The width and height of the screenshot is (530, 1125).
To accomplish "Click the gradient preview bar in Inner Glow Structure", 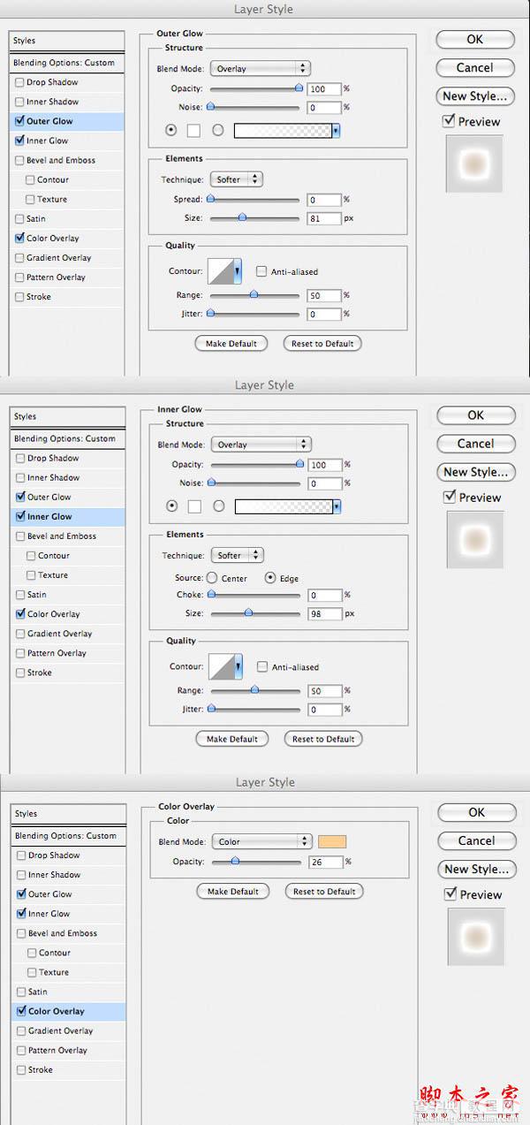I will point(283,506).
